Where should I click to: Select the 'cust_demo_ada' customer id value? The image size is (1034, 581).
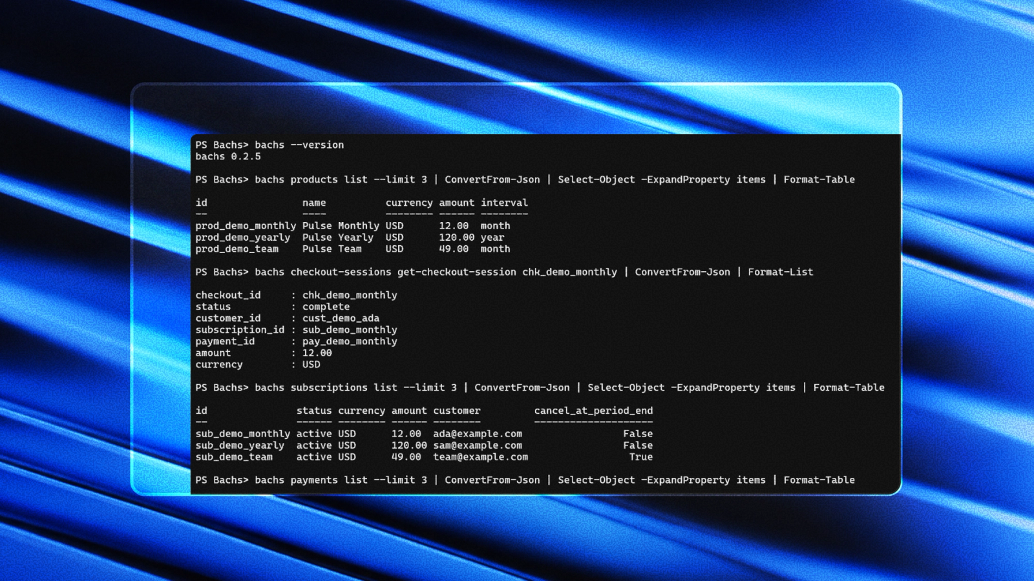(341, 318)
